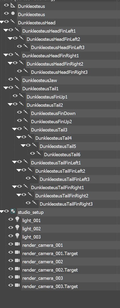Click the camera icon of render_camera_002

(17, 261)
